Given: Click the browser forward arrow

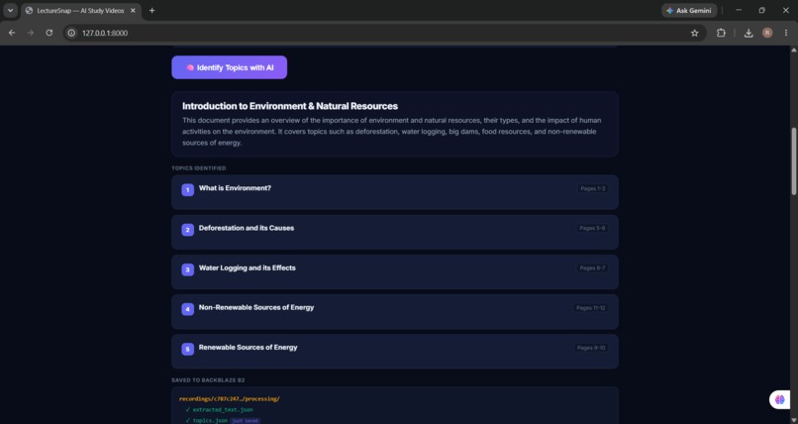Looking at the screenshot, I should coord(31,33).
